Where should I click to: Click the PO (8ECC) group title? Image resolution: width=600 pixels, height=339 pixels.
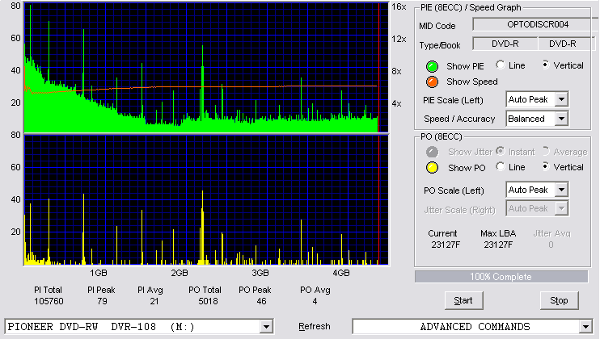tap(442, 136)
